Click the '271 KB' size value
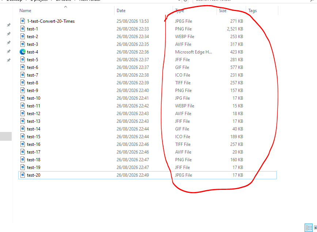 [x=237, y=21]
